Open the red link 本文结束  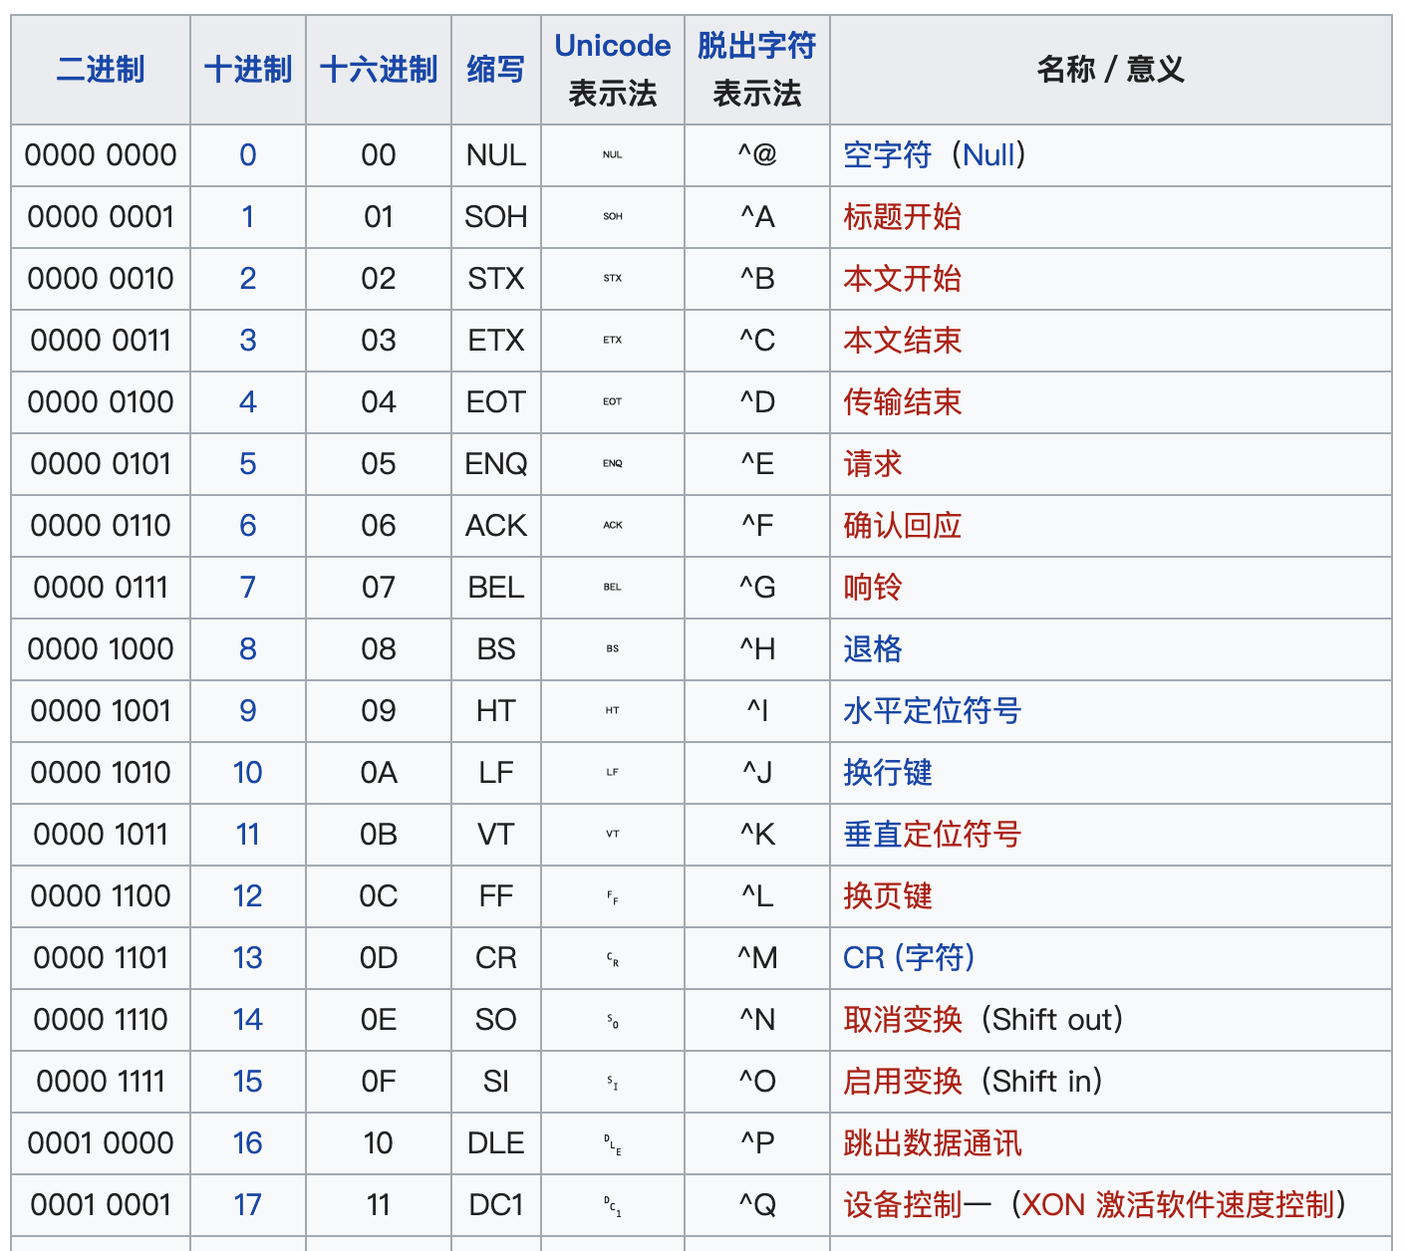click(903, 341)
